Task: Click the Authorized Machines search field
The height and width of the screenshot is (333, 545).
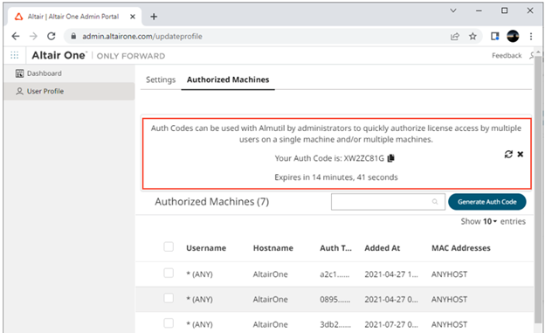Action: pos(388,202)
